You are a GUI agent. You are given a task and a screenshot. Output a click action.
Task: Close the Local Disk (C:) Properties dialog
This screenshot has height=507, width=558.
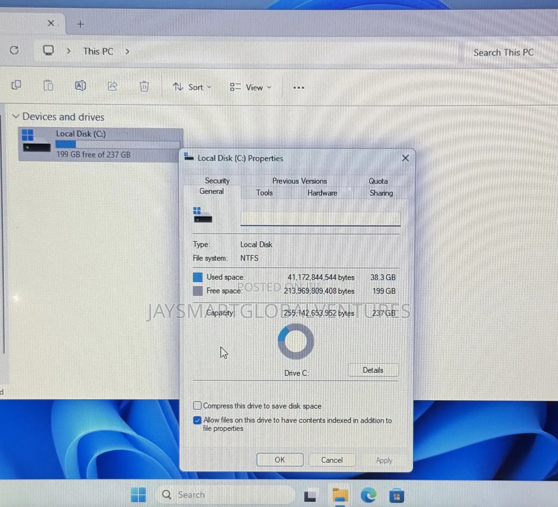pos(405,158)
